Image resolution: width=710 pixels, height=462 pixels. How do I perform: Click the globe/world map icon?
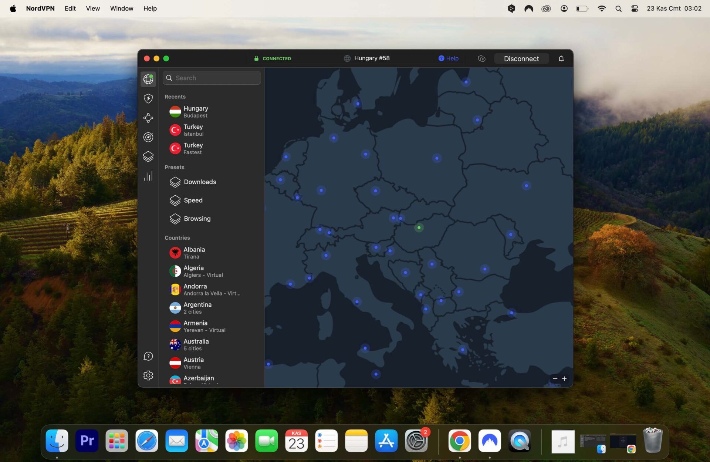149,79
